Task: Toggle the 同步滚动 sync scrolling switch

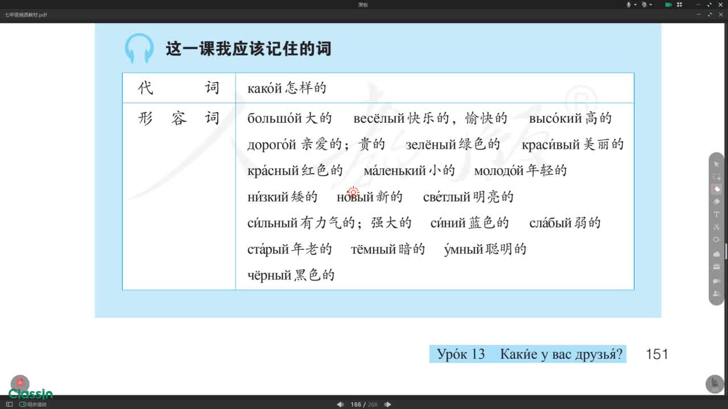Action: [23, 404]
